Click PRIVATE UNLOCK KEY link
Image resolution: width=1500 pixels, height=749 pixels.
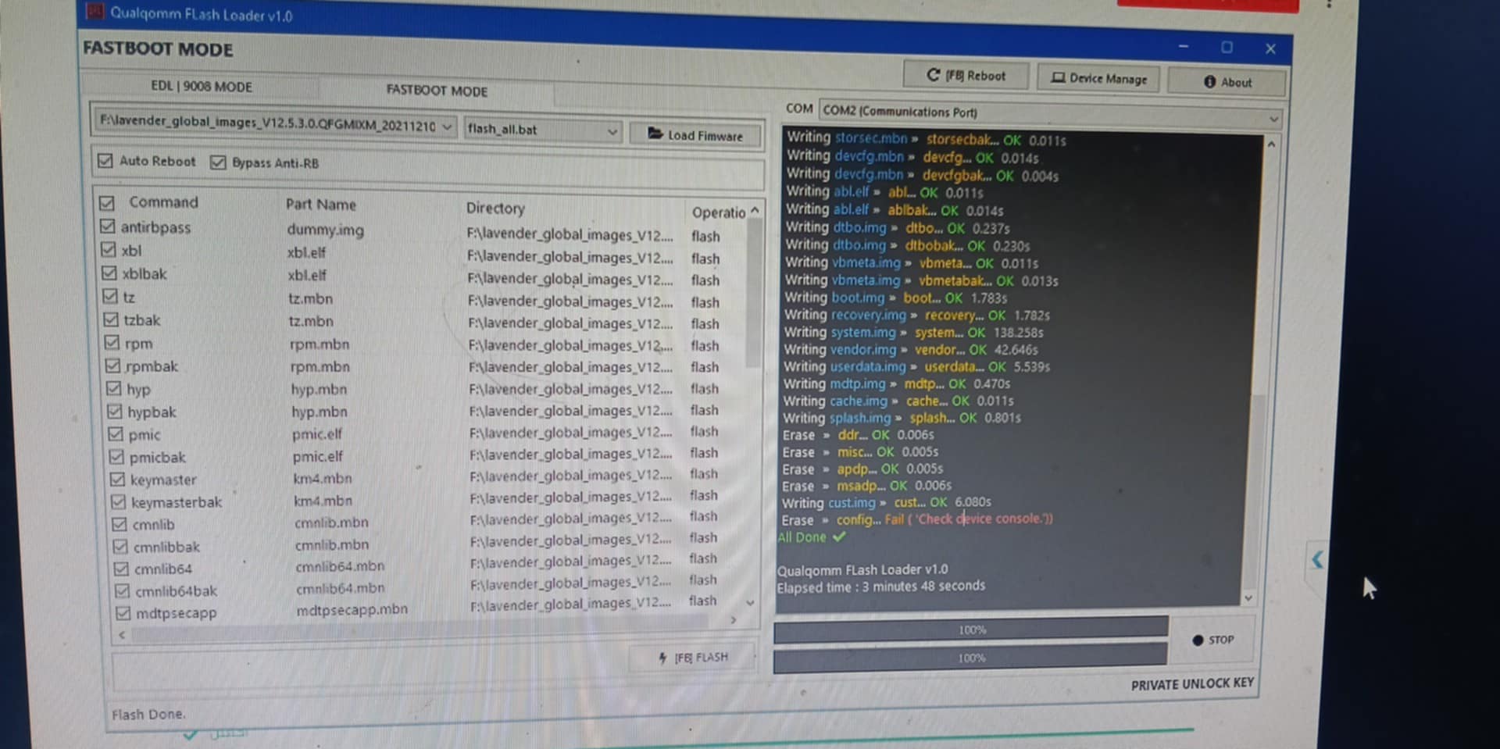(1192, 684)
